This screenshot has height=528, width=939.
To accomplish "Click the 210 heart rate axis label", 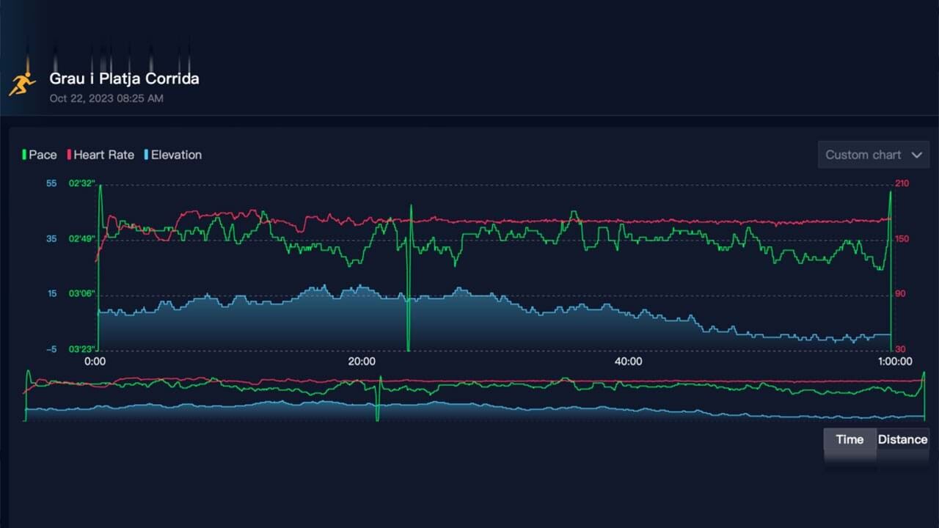I will [x=902, y=183].
